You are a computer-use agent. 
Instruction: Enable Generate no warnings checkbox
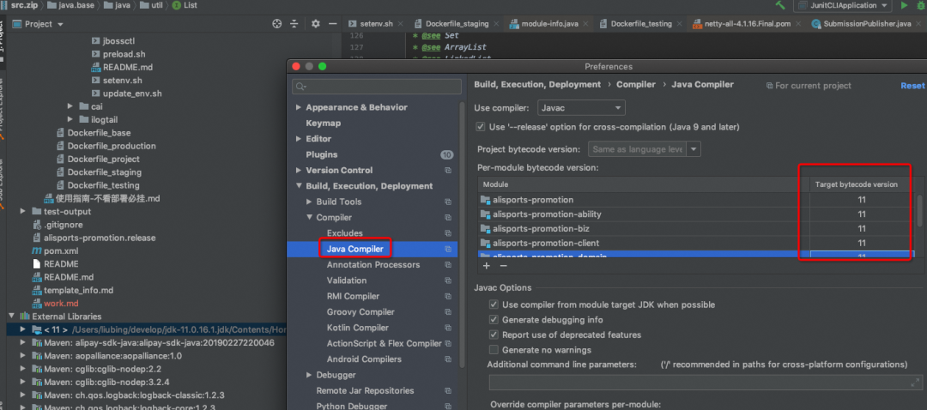tap(494, 350)
